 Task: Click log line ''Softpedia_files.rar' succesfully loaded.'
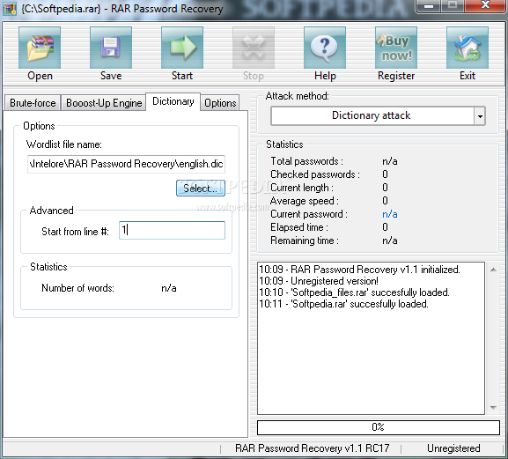click(370, 292)
